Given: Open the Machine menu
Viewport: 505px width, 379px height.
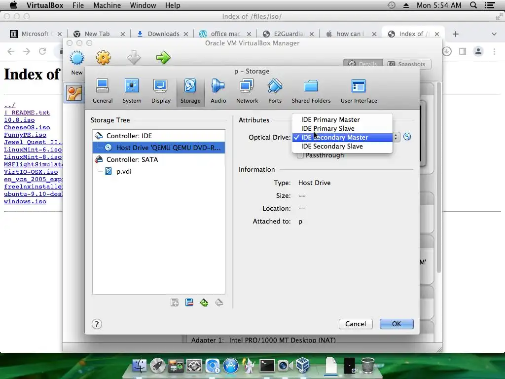Looking at the screenshot, I should [107, 5].
